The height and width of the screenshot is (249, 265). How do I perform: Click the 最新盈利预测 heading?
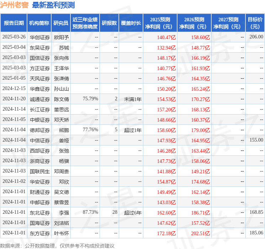(53, 5)
